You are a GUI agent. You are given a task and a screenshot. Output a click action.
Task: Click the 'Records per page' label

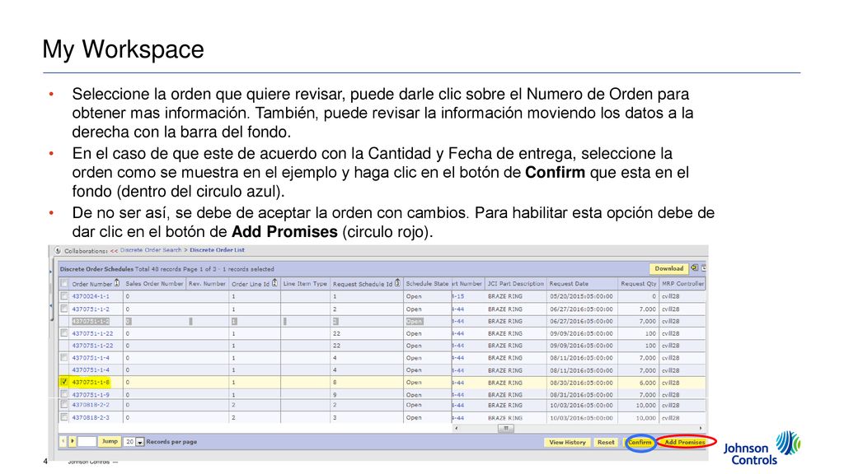(x=171, y=442)
